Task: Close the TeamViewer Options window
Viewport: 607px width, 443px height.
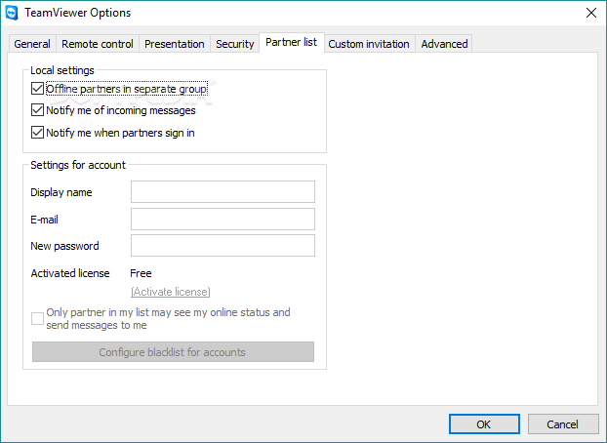Action: click(591, 13)
